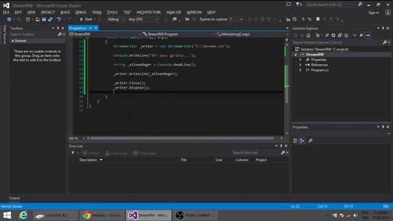
Task: Open the ANALYZE menu
Action: point(174,12)
